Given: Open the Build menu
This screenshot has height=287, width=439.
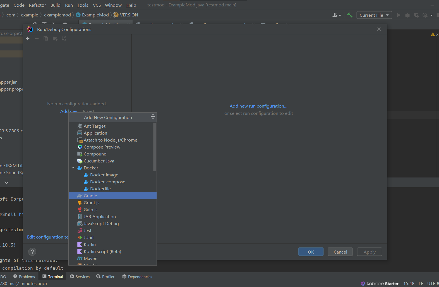Looking at the screenshot, I should [x=55, y=5].
